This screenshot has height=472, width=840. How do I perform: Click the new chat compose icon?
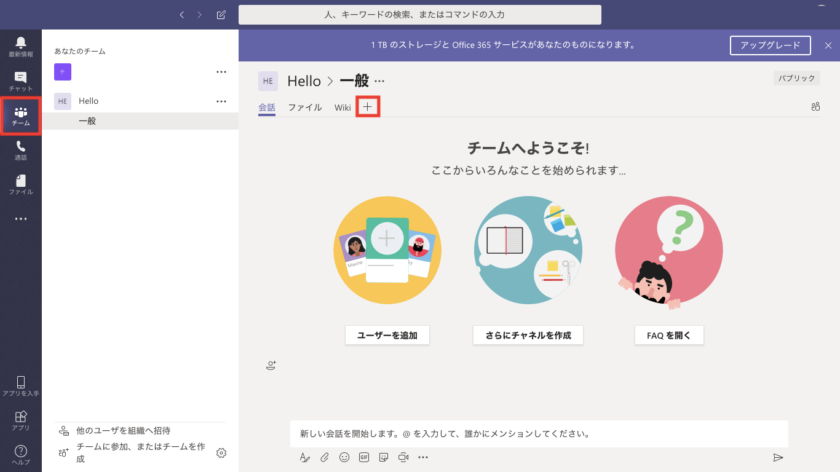point(221,15)
